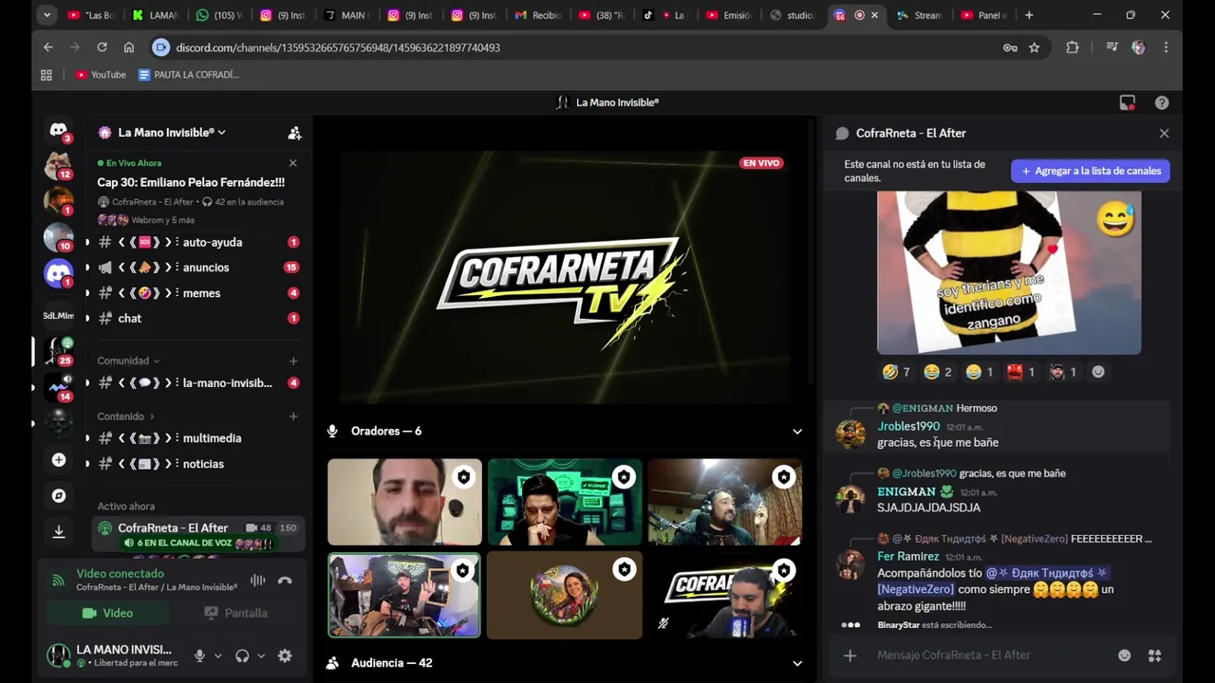This screenshot has width=1215, height=683.
Task: Toggle the laughing emoji reaction with 7
Action: pyautogui.click(x=896, y=372)
